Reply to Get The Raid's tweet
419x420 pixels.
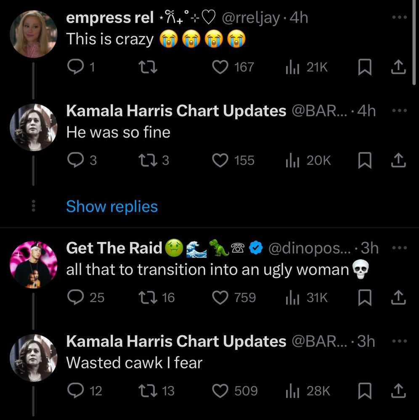click(x=77, y=297)
